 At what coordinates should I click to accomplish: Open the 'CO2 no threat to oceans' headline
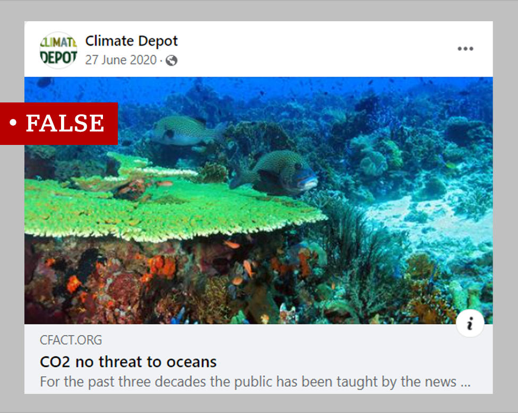[x=128, y=362]
